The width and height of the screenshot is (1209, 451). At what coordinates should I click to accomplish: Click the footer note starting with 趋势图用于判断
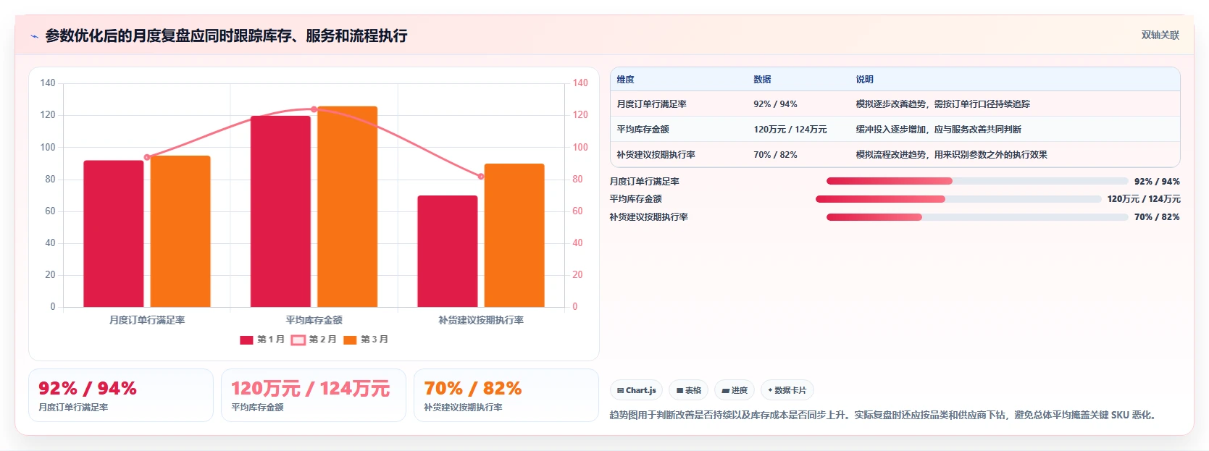884,415
